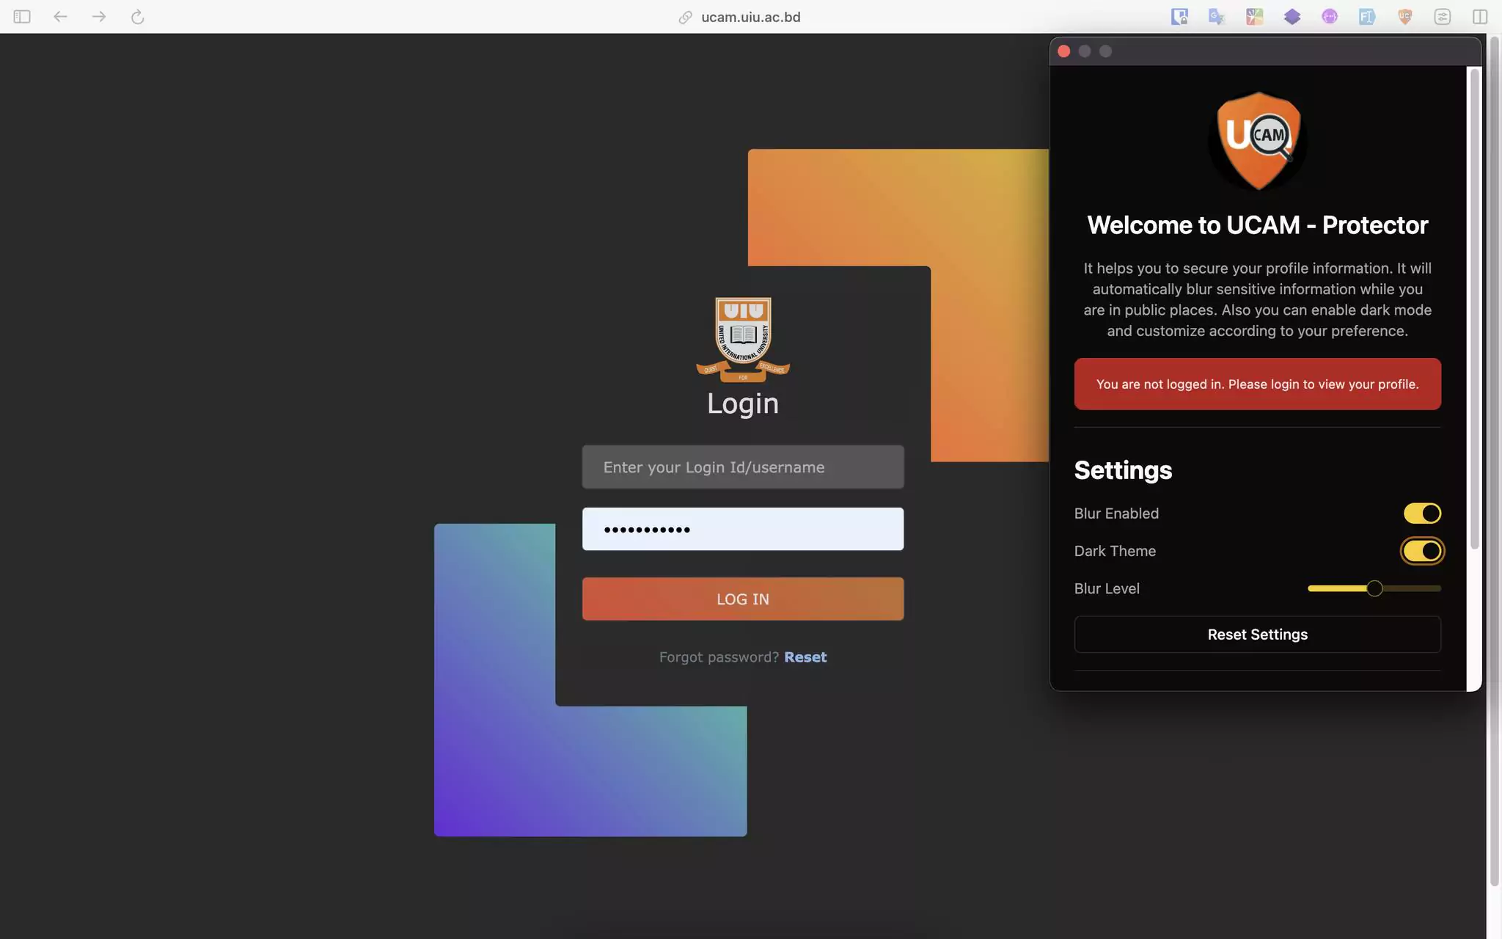Open the Google Translate extension icon

[1217, 16]
